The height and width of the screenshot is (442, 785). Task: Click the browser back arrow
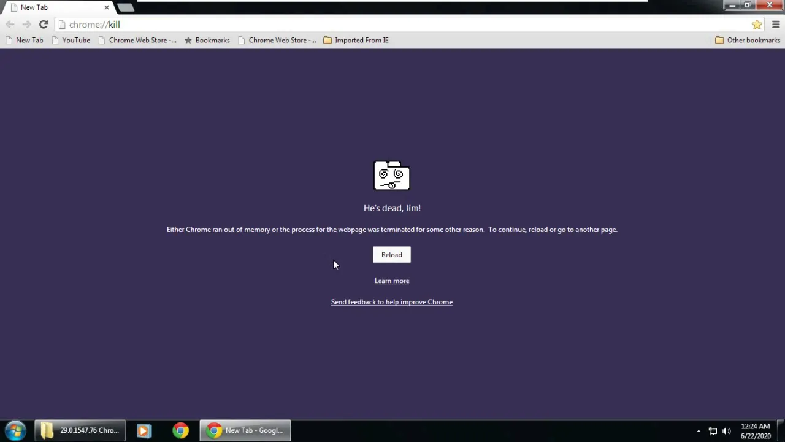10,25
